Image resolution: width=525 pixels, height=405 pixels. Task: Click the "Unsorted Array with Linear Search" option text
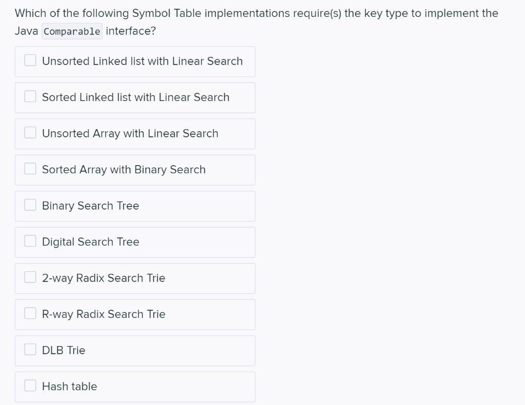point(130,133)
